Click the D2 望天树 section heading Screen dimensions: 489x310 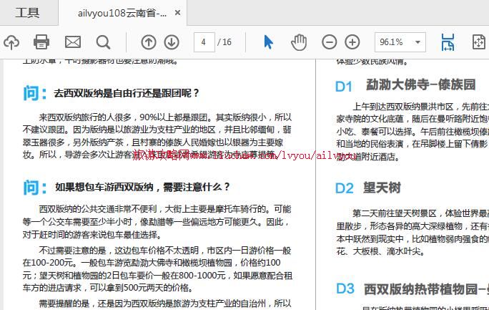coord(368,188)
